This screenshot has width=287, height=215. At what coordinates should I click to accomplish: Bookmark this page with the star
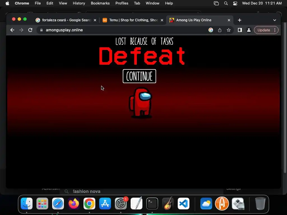click(x=229, y=30)
